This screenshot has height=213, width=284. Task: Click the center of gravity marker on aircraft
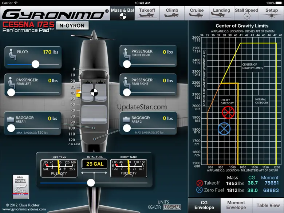pyautogui.click(x=94, y=92)
